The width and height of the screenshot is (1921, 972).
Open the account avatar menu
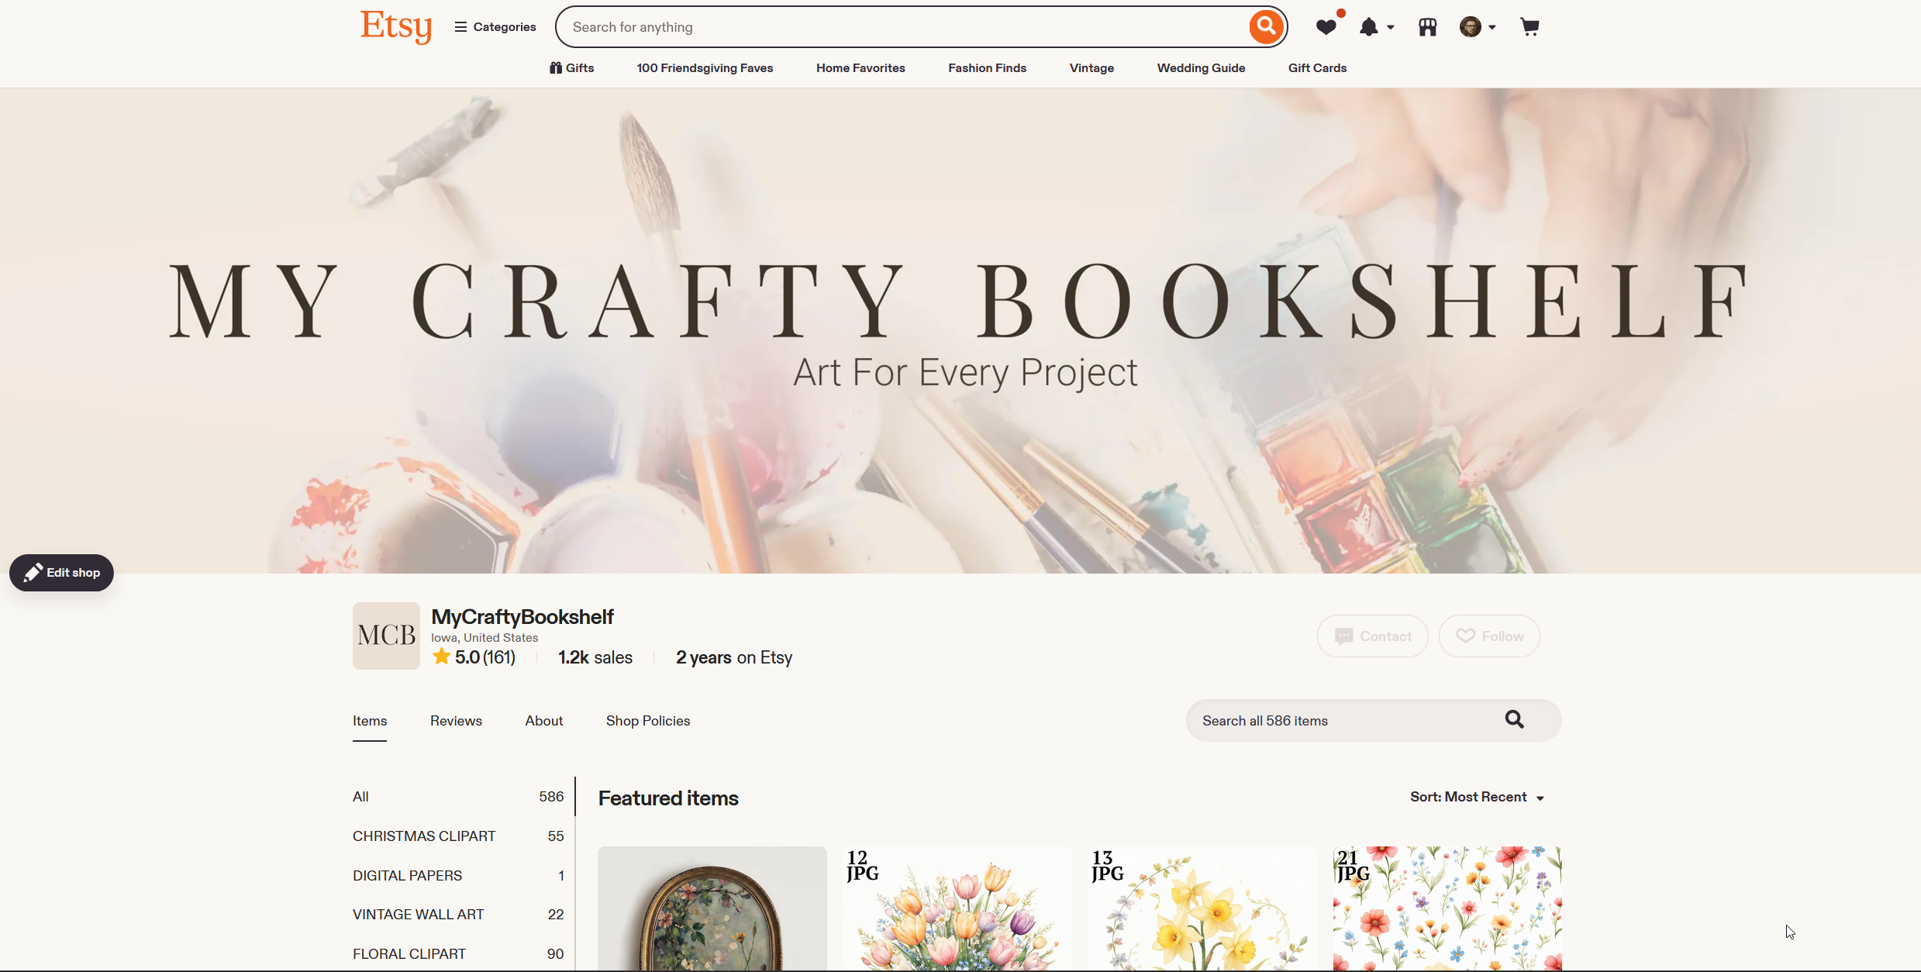tap(1478, 27)
